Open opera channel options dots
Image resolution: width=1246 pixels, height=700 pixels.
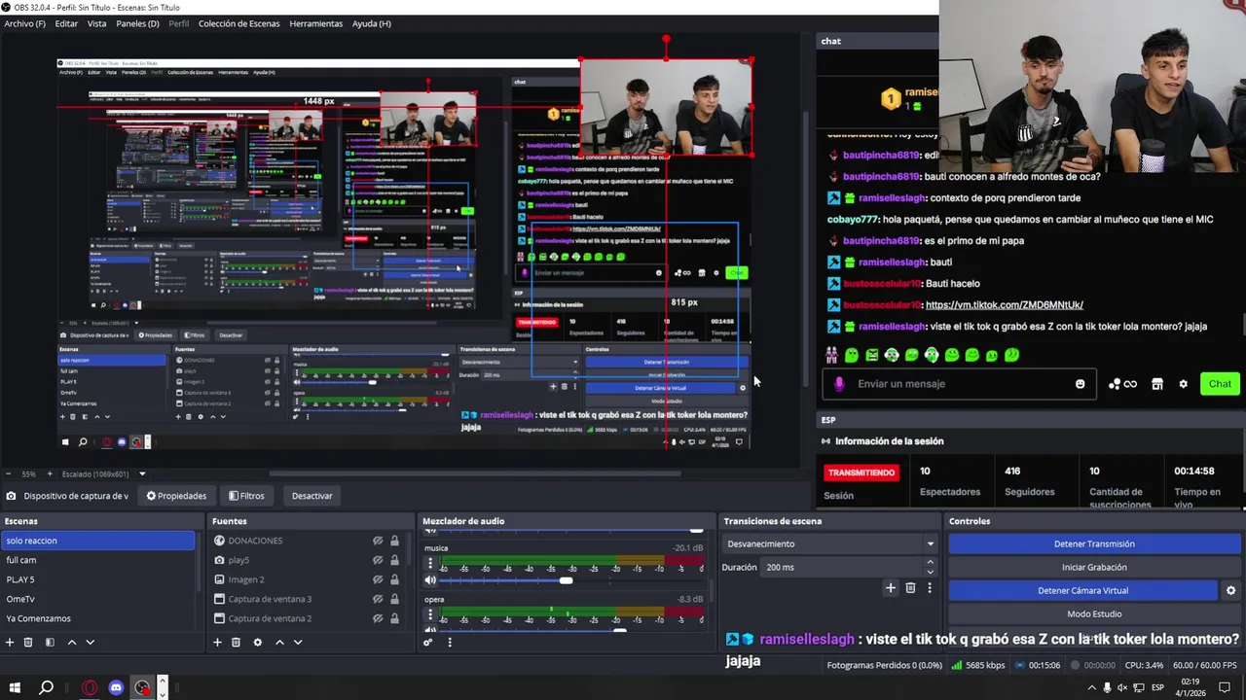tap(430, 614)
